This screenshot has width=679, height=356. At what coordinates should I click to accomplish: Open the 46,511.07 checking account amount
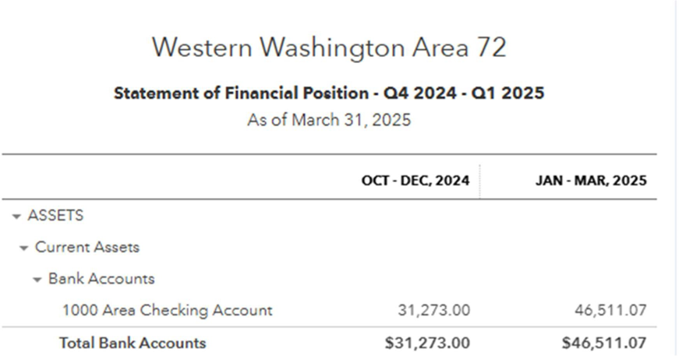(x=610, y=310)
